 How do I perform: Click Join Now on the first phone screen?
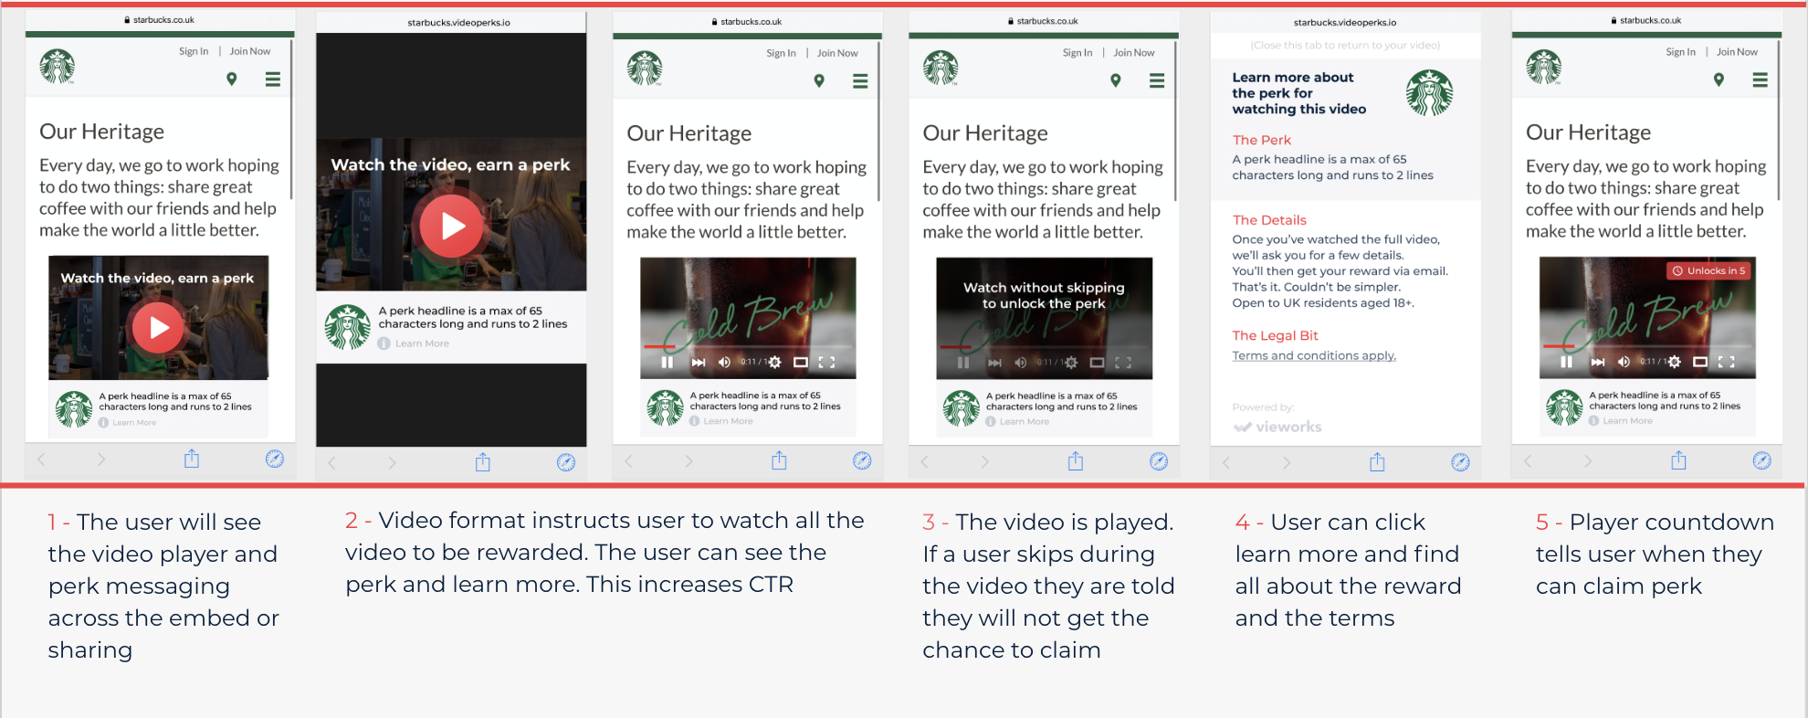[x=250, y=51]
